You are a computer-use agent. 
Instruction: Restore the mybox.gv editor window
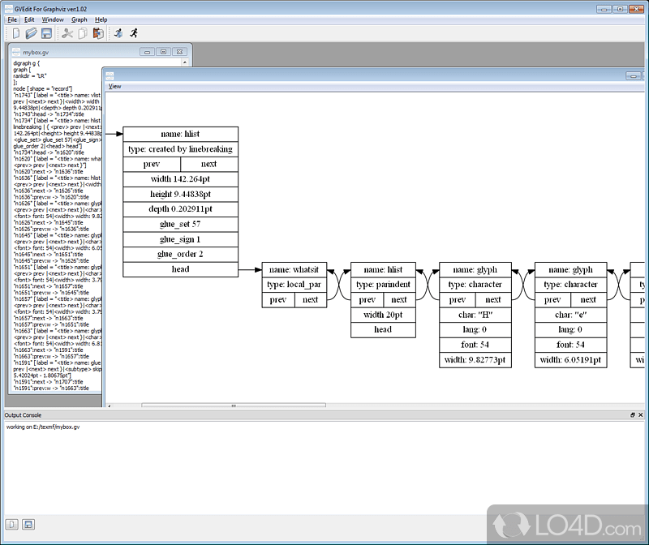(163, 52)
